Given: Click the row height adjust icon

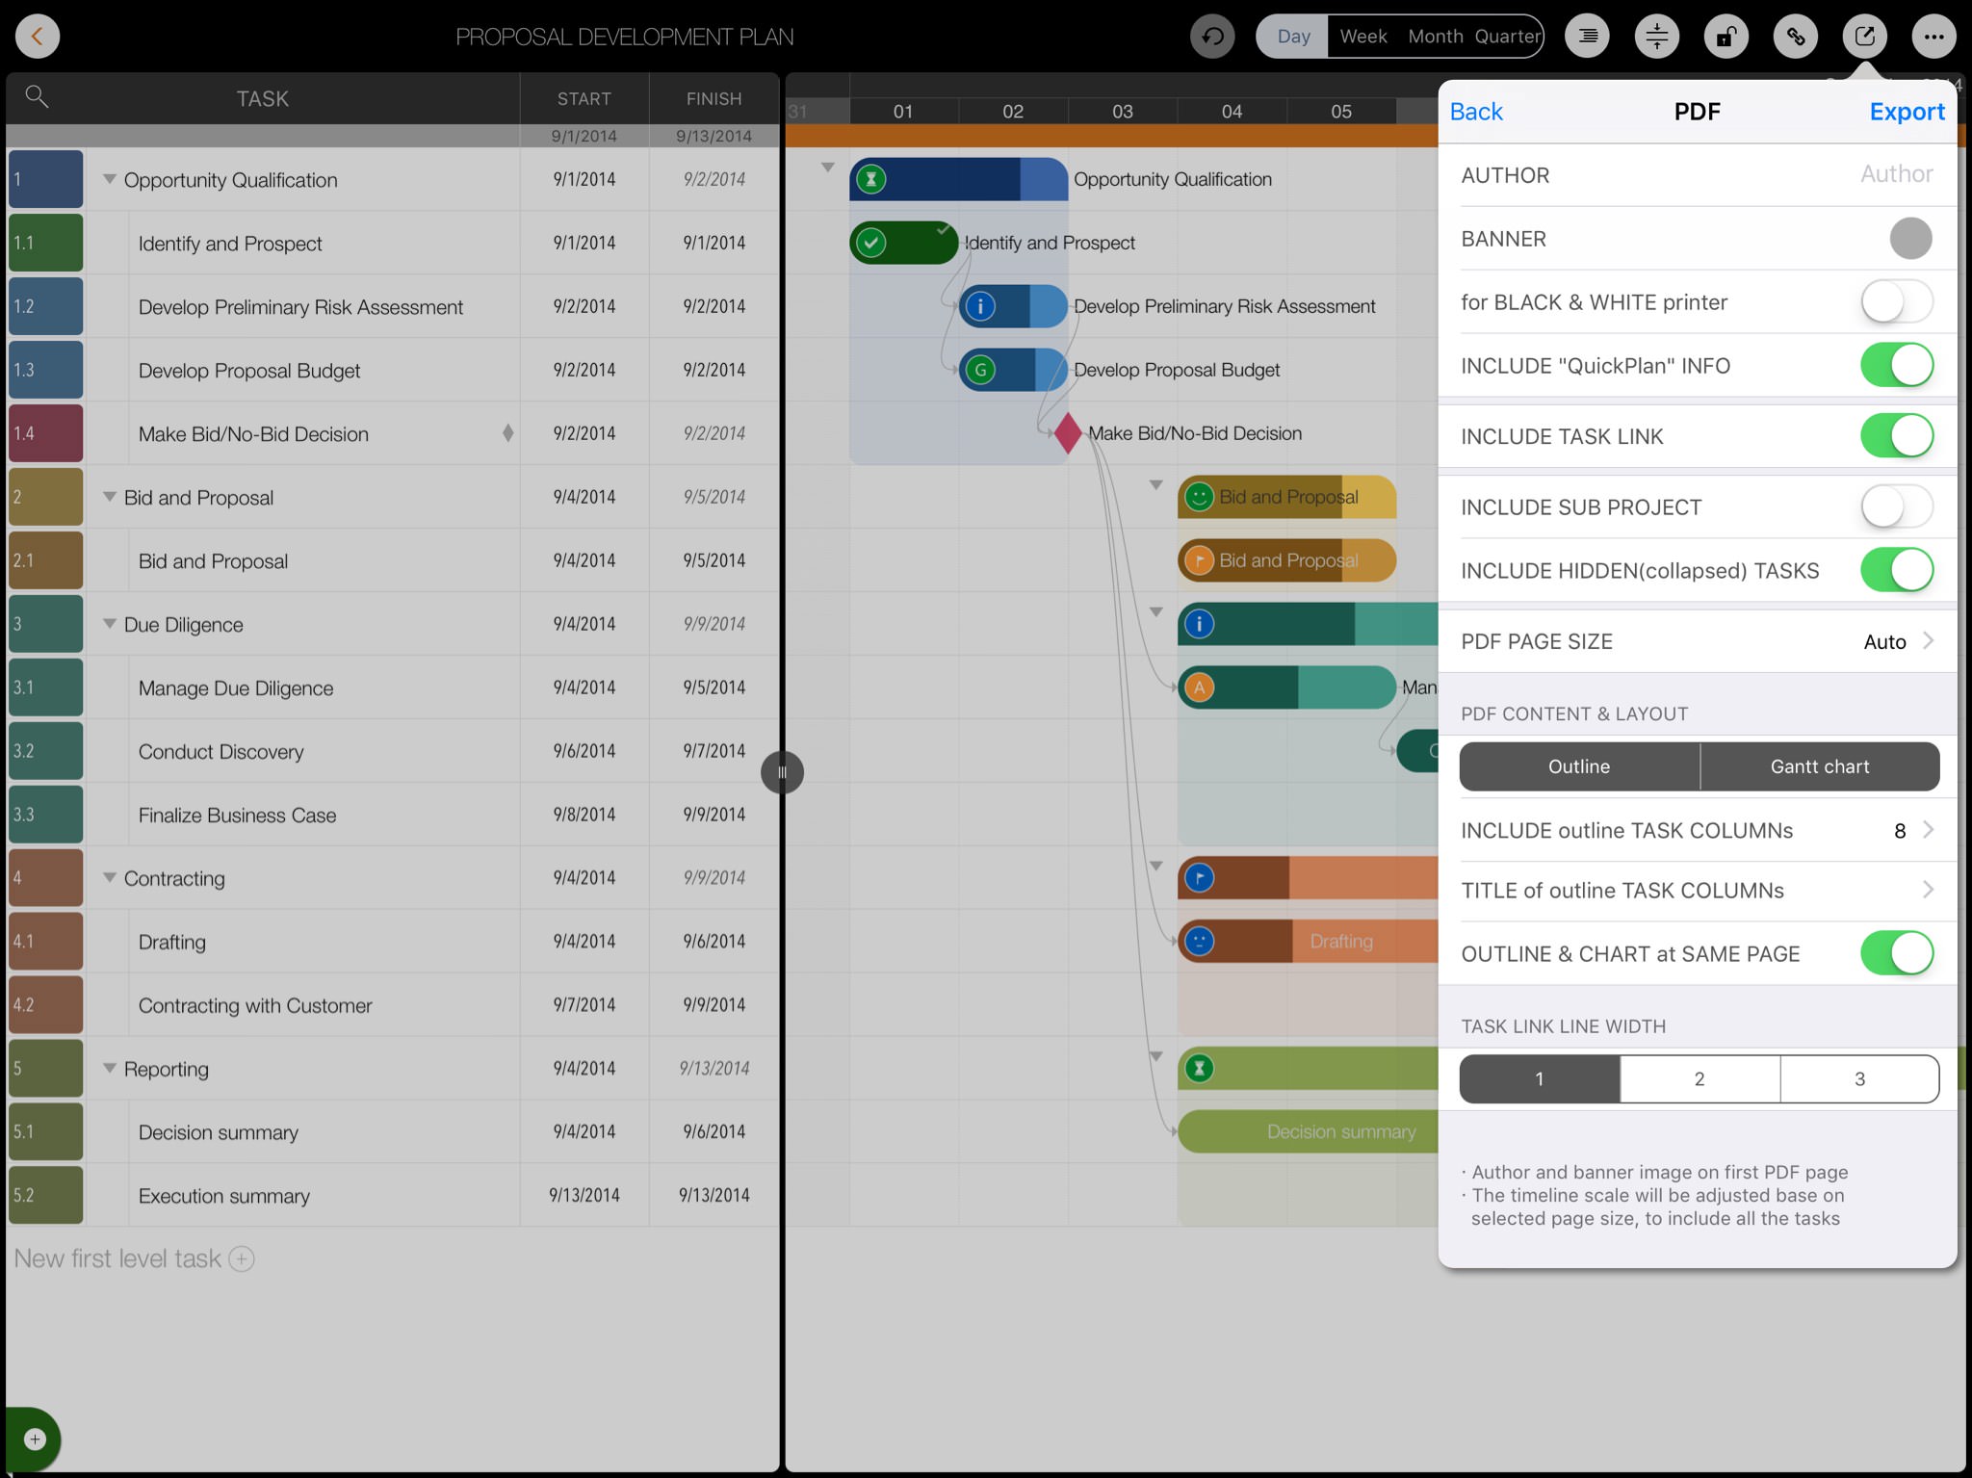Looking at the screenshot, I should click(1657, 37).
